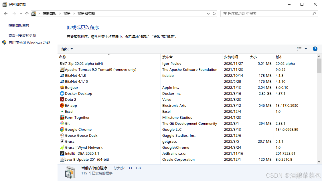322x181 pixels.
Task: Sort by the 安装时间 column header
Action: 235,57
